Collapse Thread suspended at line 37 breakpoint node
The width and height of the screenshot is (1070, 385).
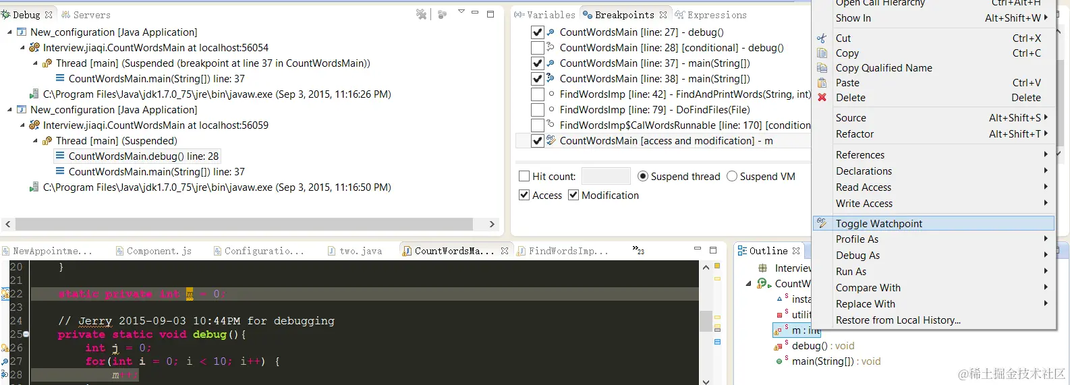click(x=35, y=63)
